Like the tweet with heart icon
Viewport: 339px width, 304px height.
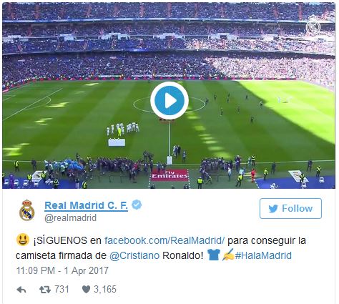click(x=86, y=290)
